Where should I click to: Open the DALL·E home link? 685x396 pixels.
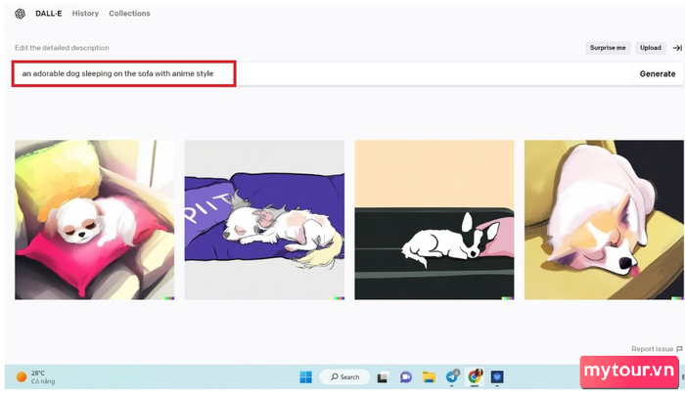pyautogui.click(x=49, y=14)
